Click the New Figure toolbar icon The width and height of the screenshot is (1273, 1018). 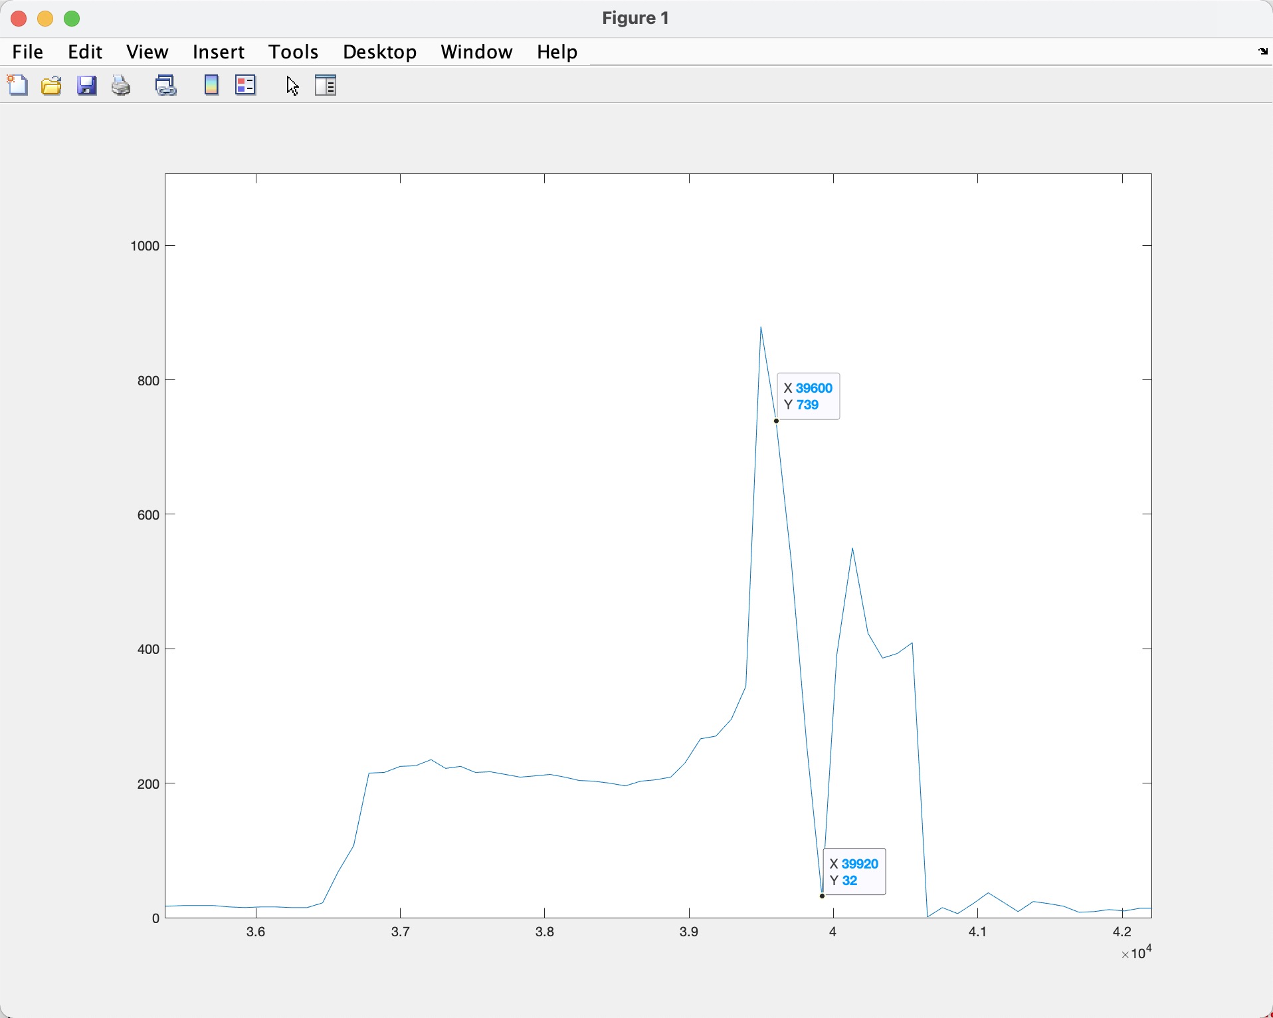tap(18, 85)
